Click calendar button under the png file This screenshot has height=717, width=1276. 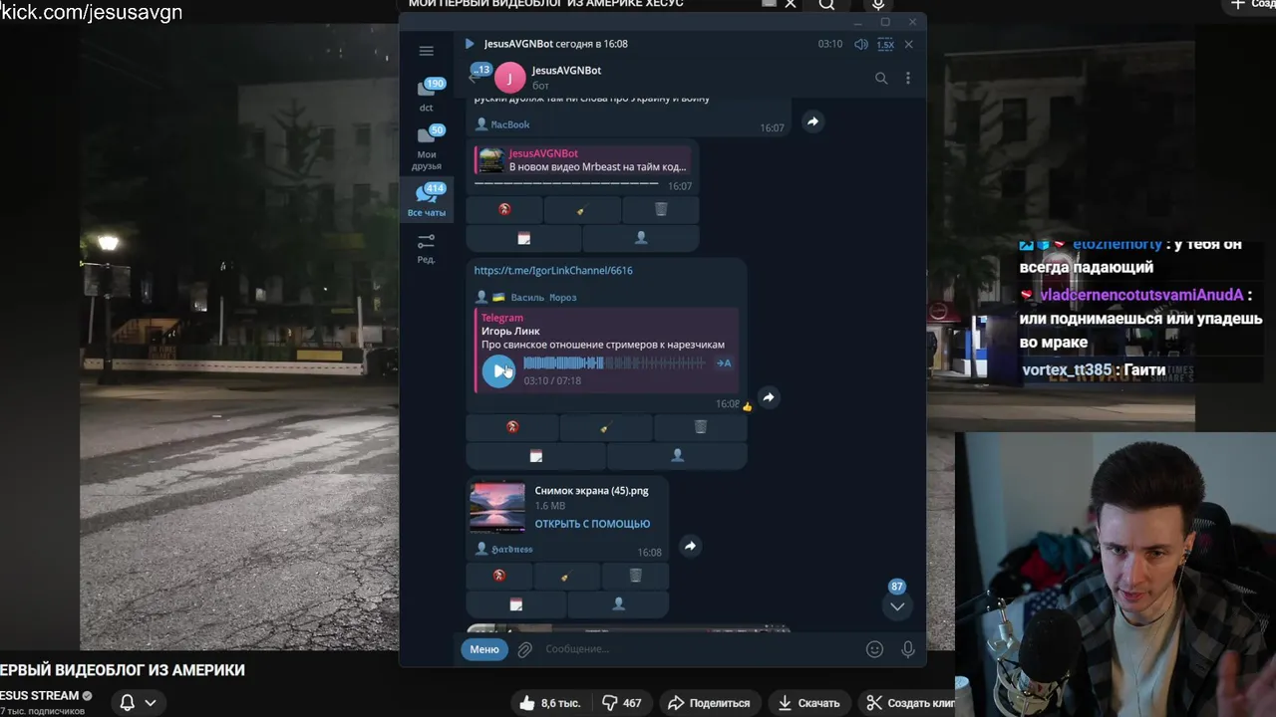tap(515, 604)
